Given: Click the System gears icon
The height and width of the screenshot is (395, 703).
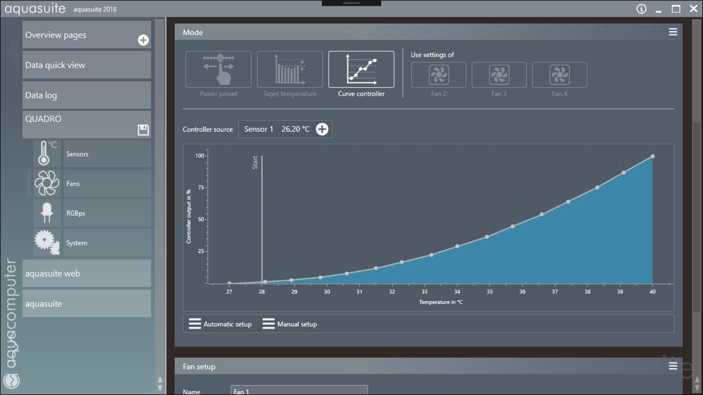Looking at the screenshot, I should 47,243.
